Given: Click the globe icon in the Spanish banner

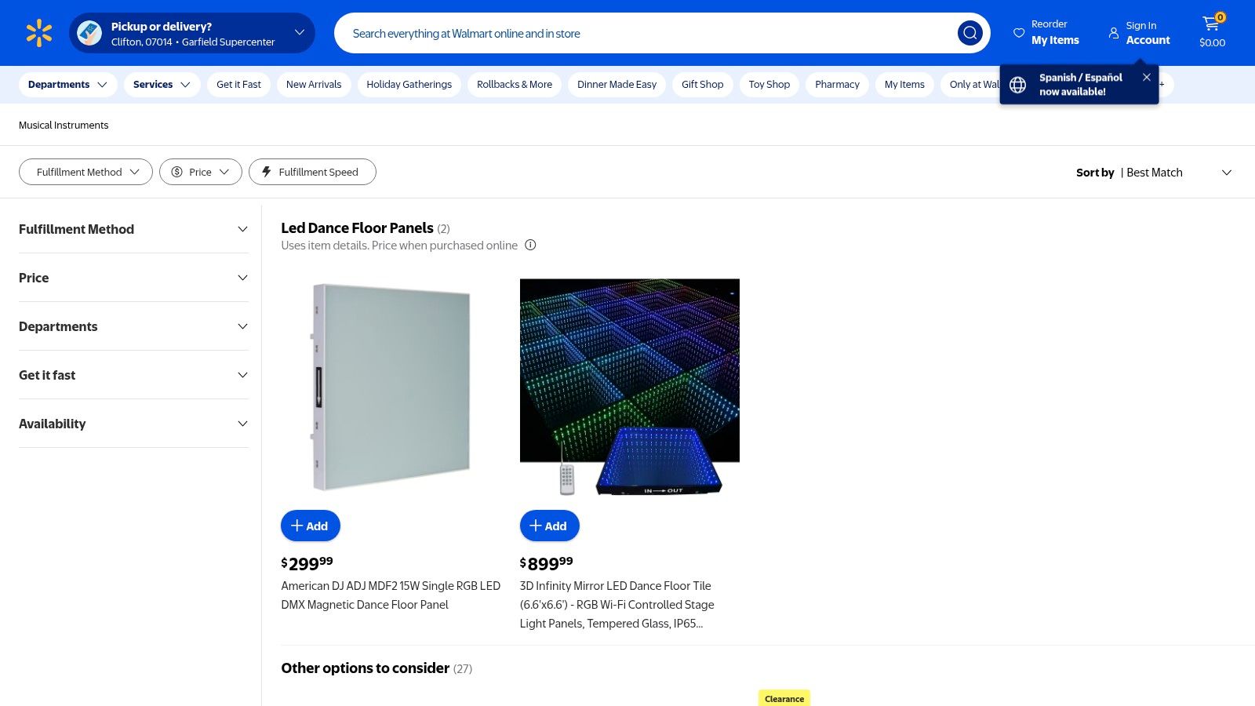Looking at the screenshot, I should tap(1017, 84).
